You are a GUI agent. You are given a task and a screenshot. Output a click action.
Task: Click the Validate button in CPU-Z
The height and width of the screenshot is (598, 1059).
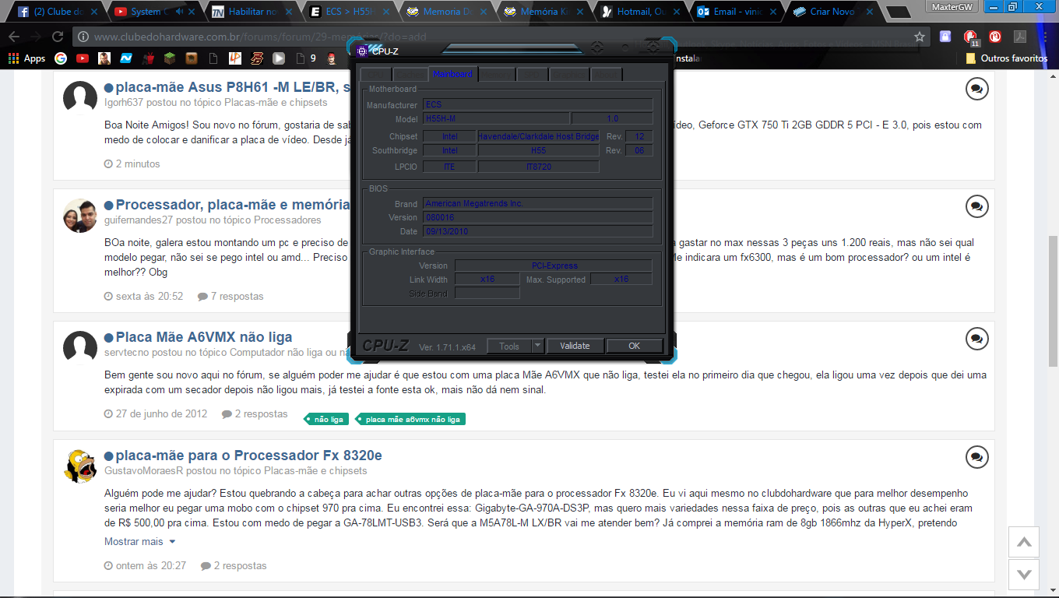coord(575,346)
